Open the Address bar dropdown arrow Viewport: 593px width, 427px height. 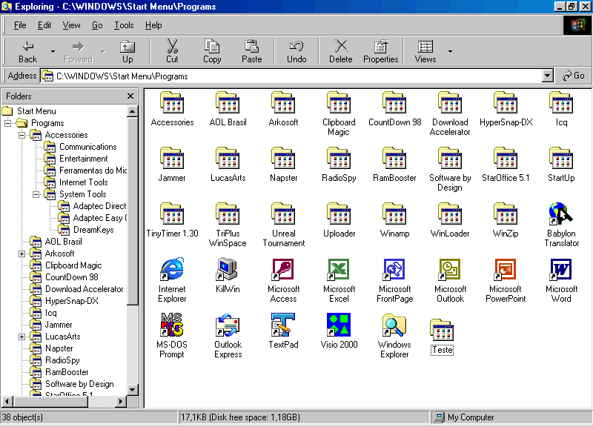[548, 76]
